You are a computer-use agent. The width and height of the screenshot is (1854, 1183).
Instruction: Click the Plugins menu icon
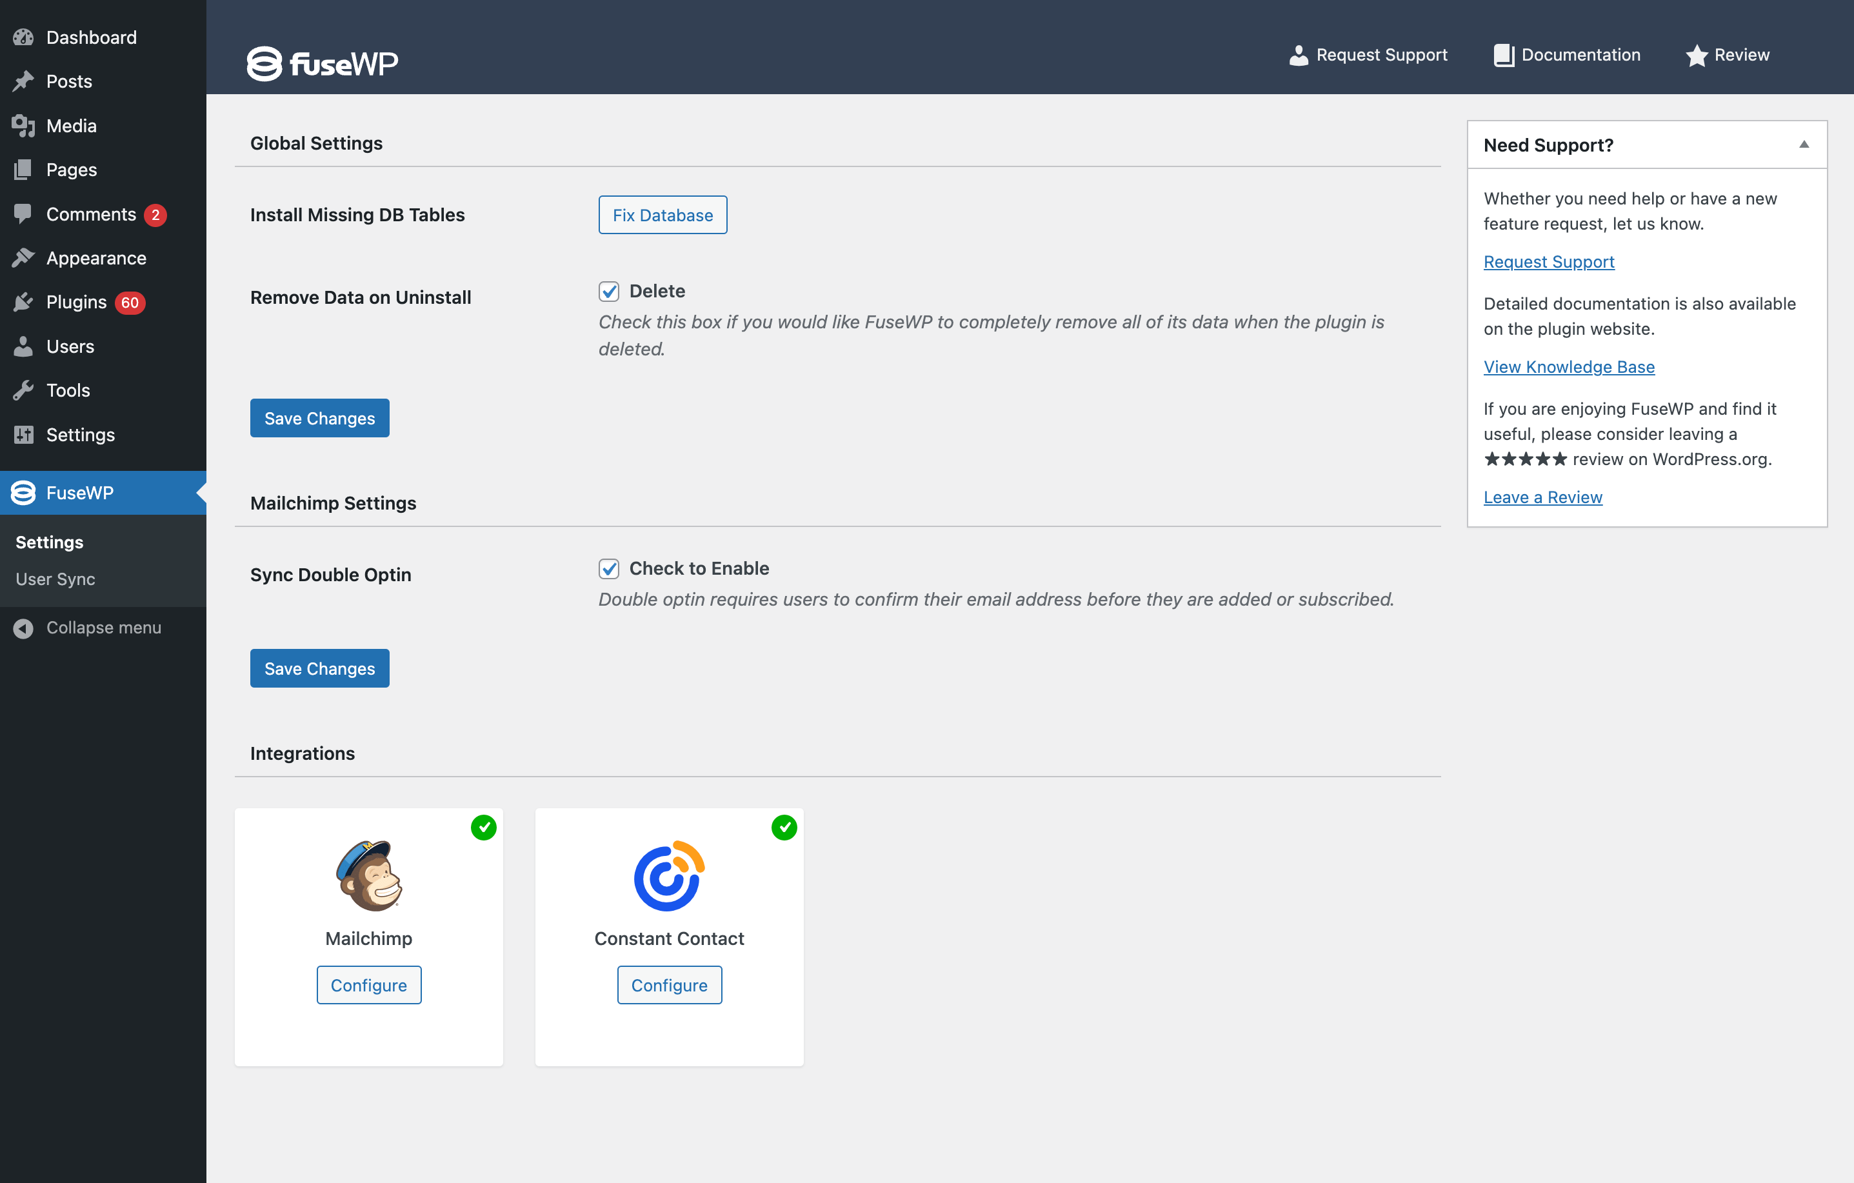click(x=25, y=301)
